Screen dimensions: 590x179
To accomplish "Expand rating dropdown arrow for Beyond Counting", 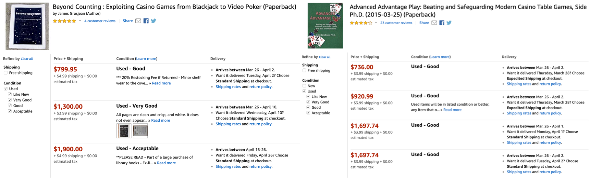I will [80, 21].
